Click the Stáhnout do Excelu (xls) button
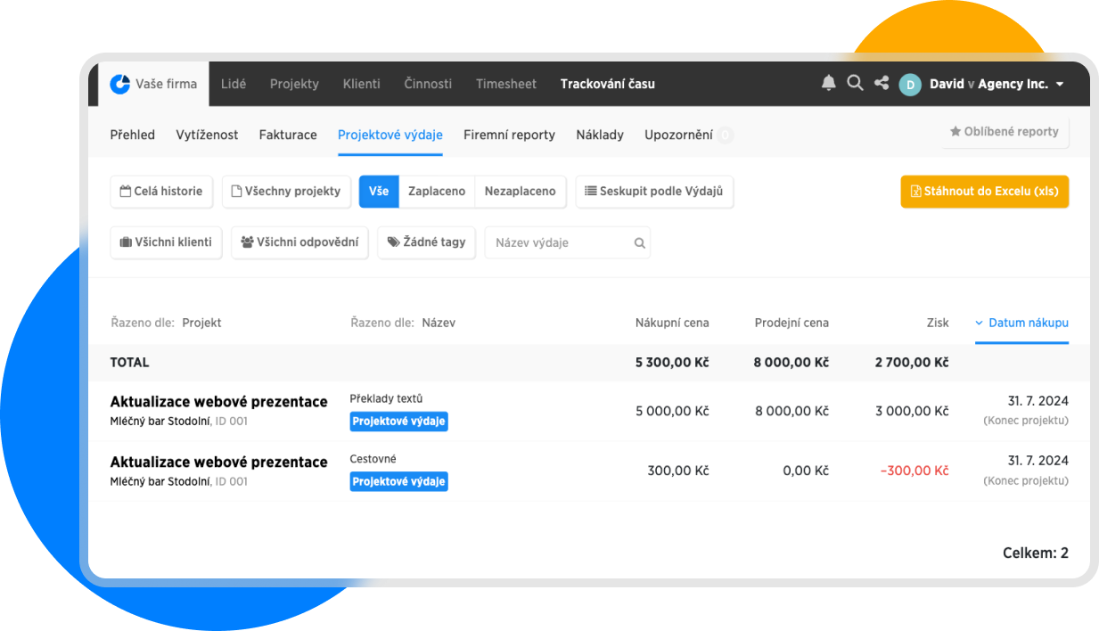This screenshot has width=1099, height=631. [x=984, y=192]
